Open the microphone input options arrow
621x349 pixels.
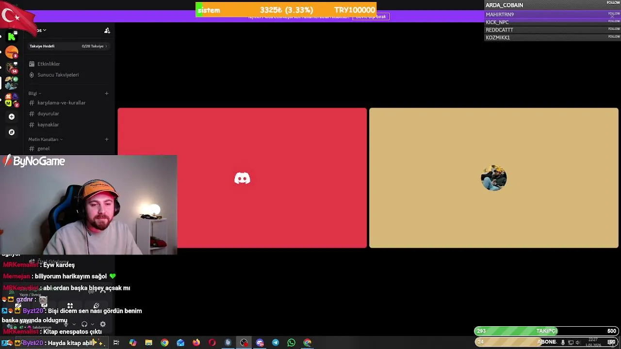pos(74,324)
